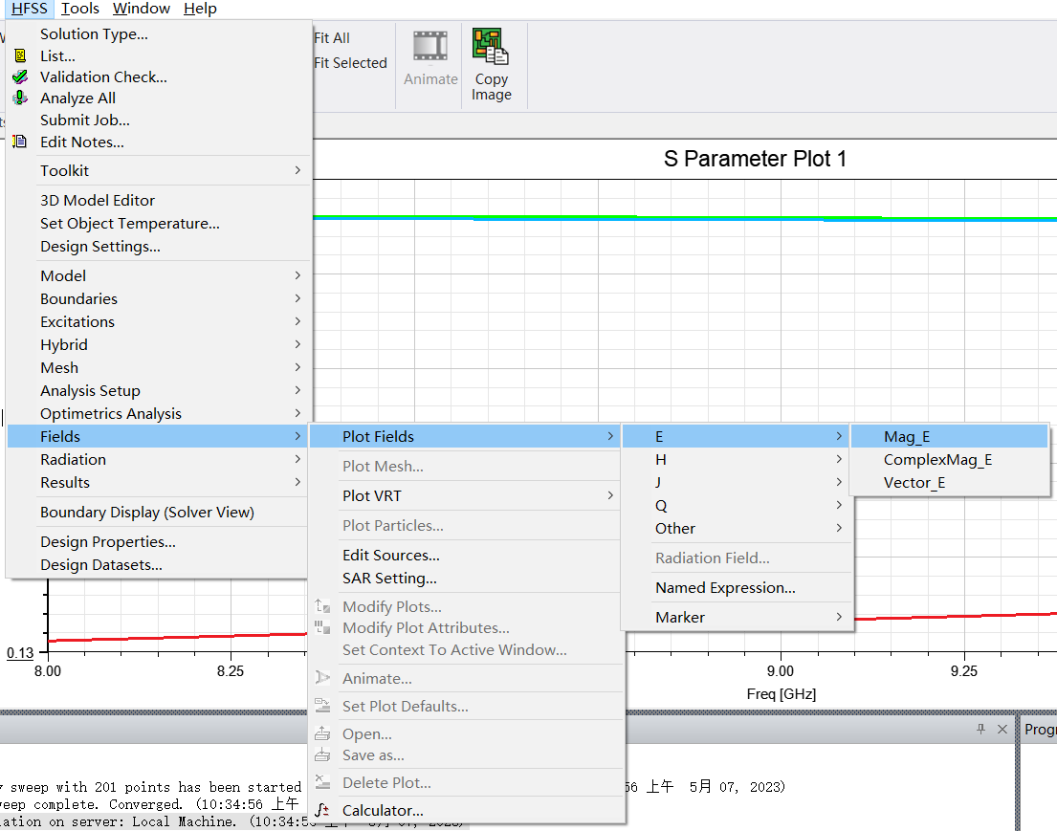Click the Modify Plots icon
The image size is (1057, 831).
coord(323,606)
